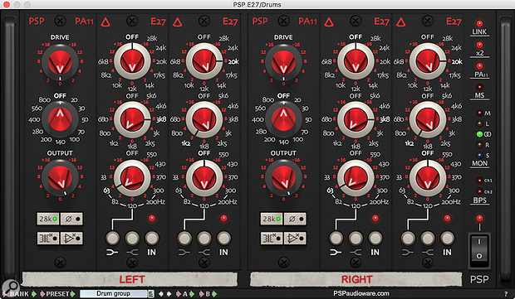Click red triangle logo on first Right E27
515x299 pixels.
click(x=329, y=22)
